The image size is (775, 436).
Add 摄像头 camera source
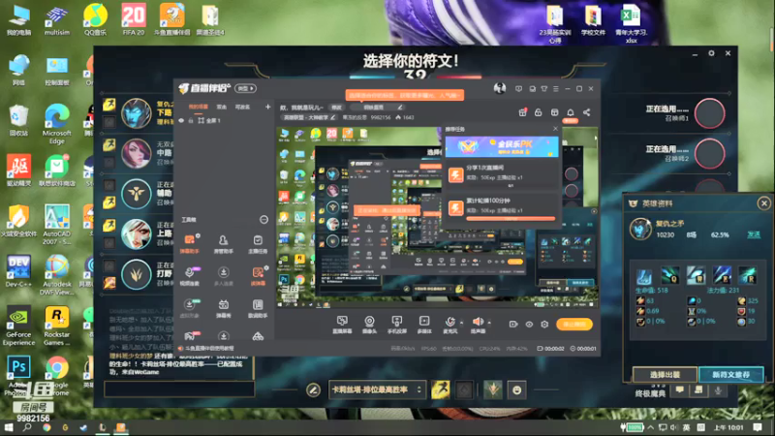[x=369, y=325]
